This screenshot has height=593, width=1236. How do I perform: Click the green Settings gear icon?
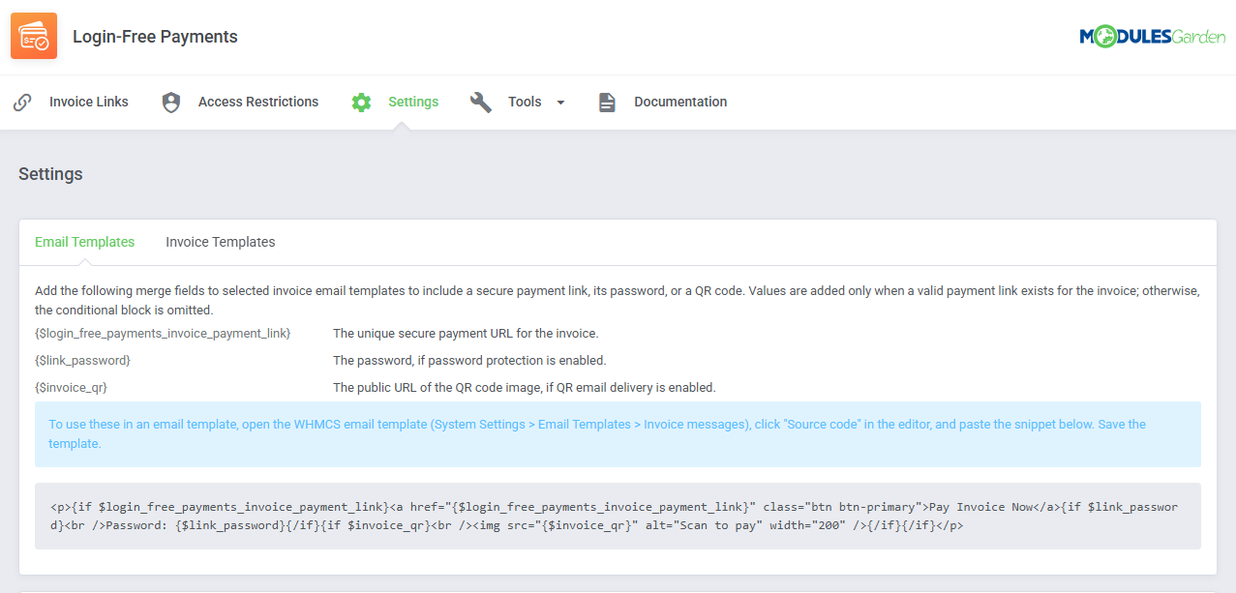pos(361,103)
